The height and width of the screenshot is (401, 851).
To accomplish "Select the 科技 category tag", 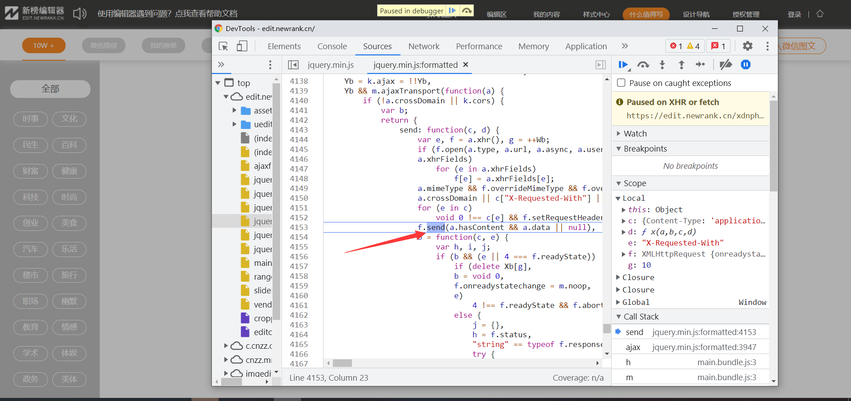I will pos(31,197).
